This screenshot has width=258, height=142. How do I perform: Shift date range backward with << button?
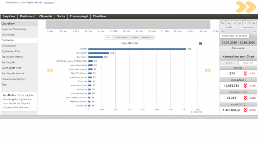pos(222,32)
